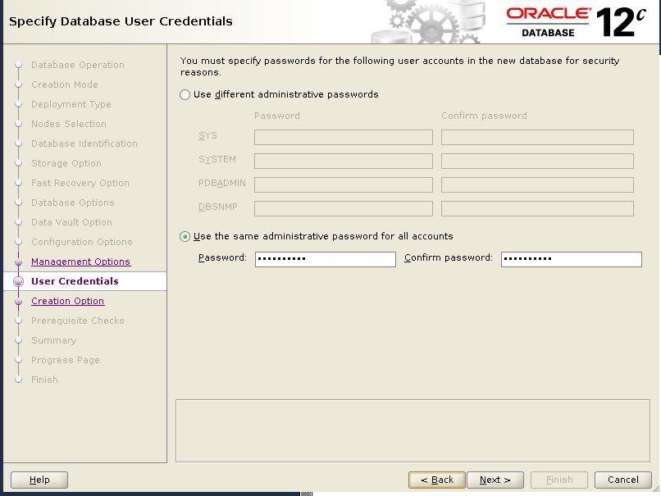Navigate back to the Management Options step
Screen dimensions: 661x496
click(80, 262)
